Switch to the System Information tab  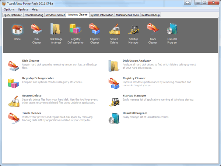pyautogui.click(x=102, y=15)
